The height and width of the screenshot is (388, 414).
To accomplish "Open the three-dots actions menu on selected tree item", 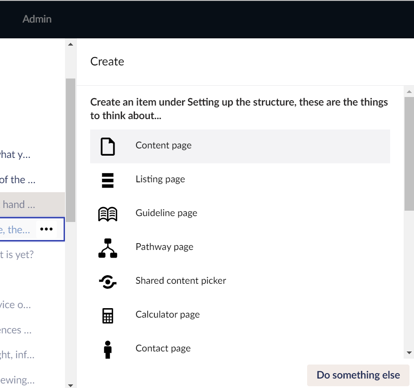I will pos(46,229).
